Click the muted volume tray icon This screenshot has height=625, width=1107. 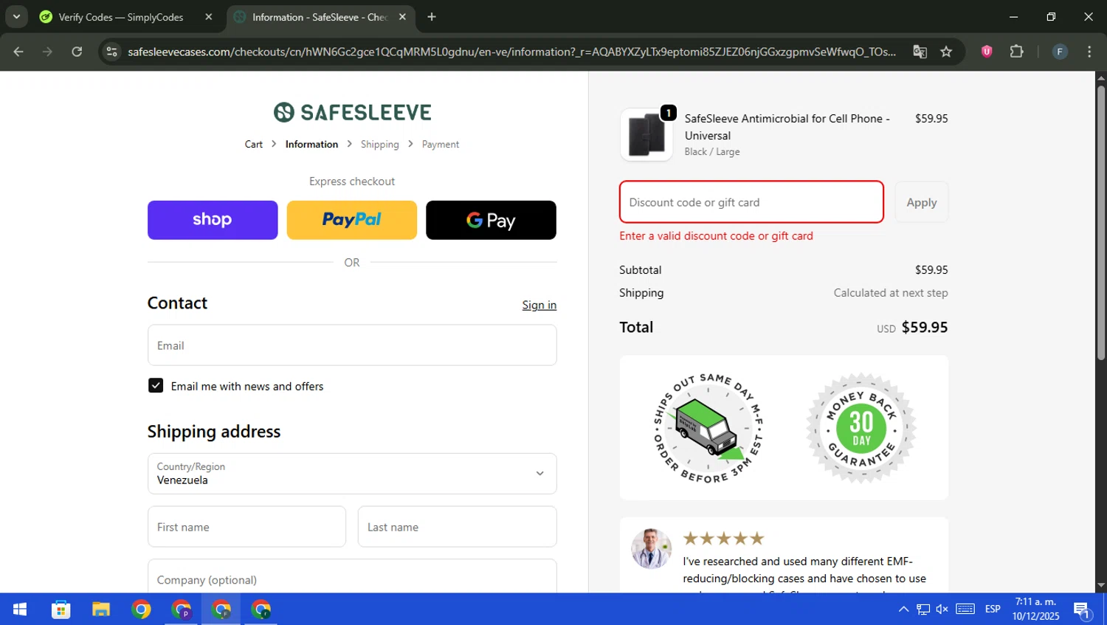coord(942,610)
